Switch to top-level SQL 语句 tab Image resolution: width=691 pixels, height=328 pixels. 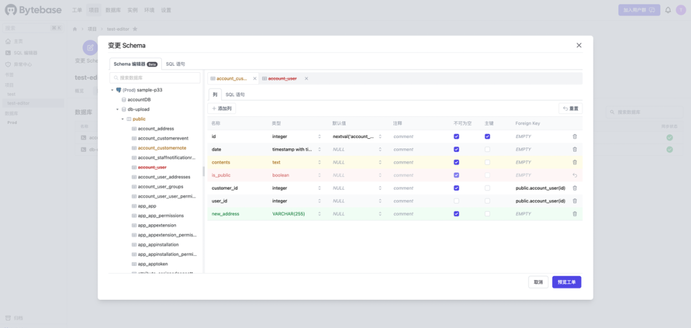(x=175, y=64)
